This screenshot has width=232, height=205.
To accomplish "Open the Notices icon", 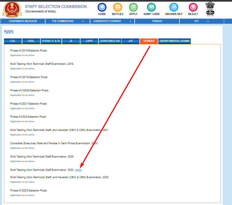I will click(x=118, y=7).
